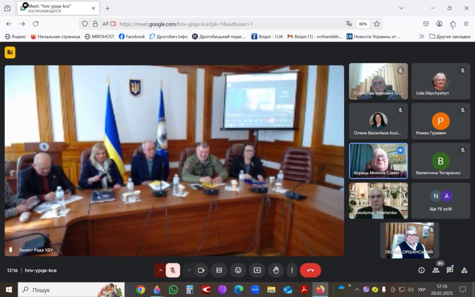Expand audio settings arrow beside microphone

pos(160,270)
